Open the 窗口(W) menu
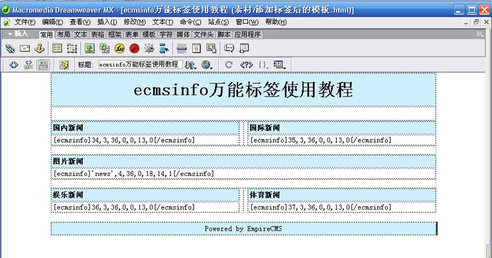Viewport: 492px width, 258px height. click(x=247, y=22)
